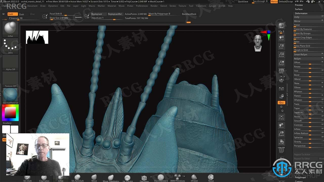Select the ClayTubes brush
Screen dimensions: 324x182
(44, 178)
